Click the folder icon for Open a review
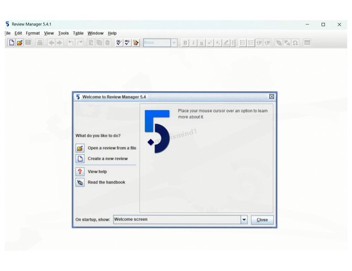Screen dimensions: 352x271 [80, 148]
